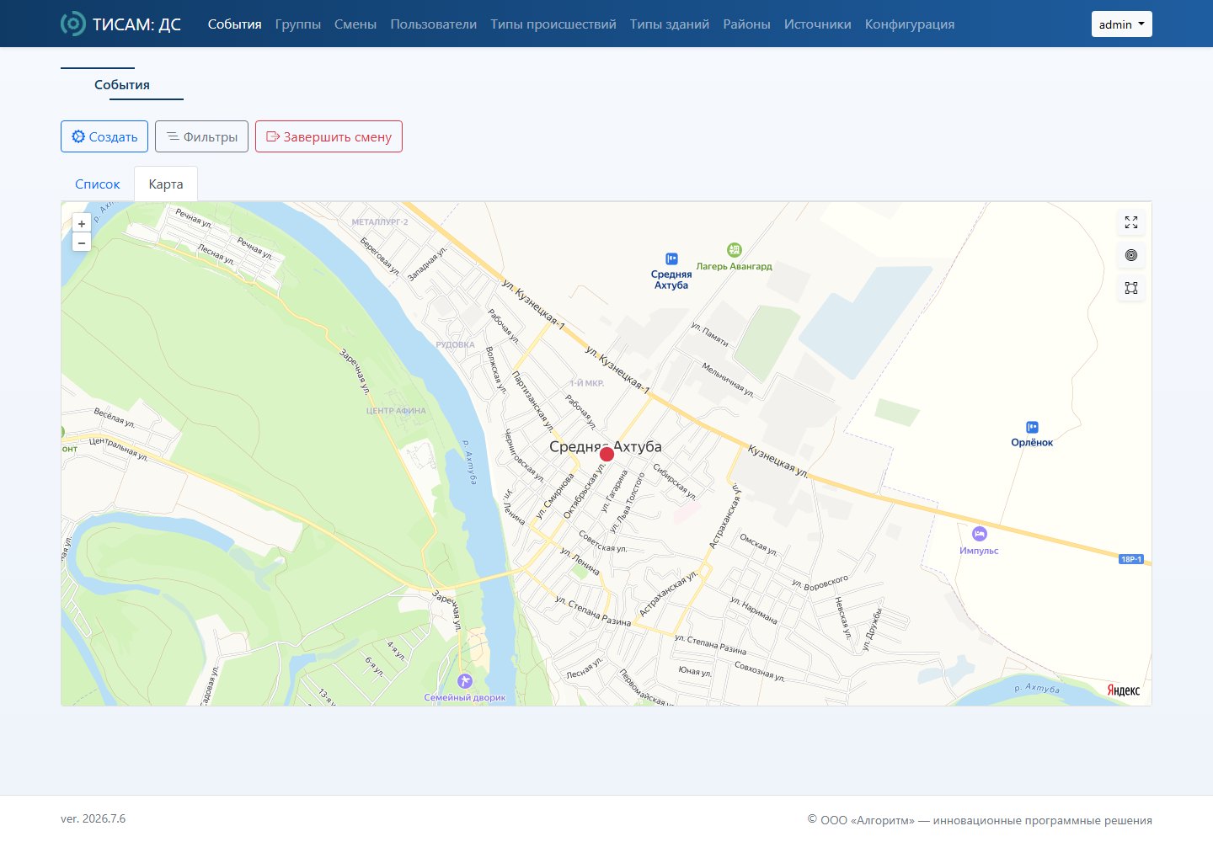Screen dimensions: 1213x842
Task: Click the ТИСАМ: ДС logo icon
Action: 73,24
